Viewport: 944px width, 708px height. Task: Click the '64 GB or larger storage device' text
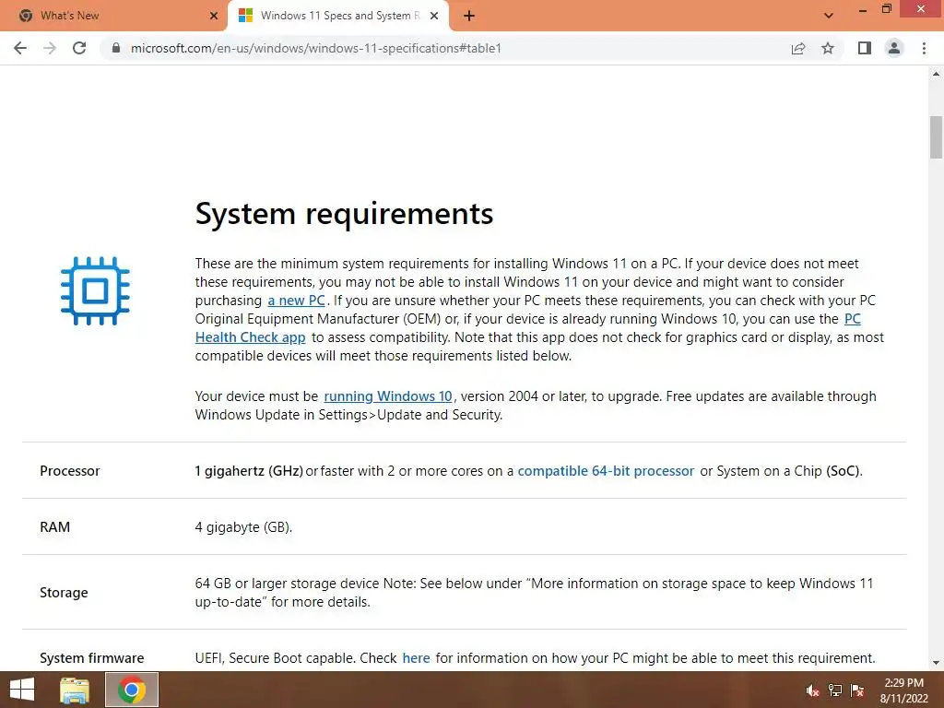click(x=288, y=584)
